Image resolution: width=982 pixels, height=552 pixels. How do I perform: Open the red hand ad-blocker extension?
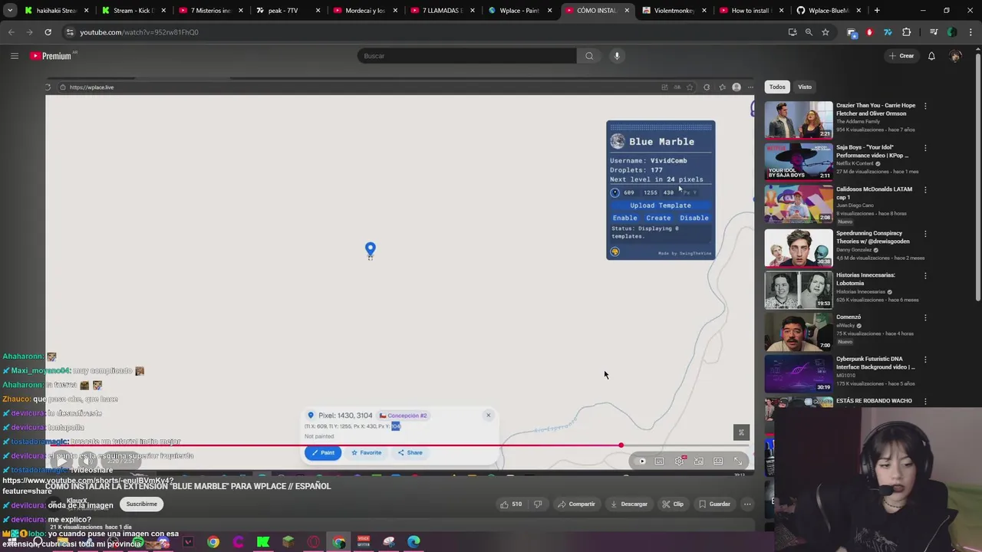click(x=869, y=32)
